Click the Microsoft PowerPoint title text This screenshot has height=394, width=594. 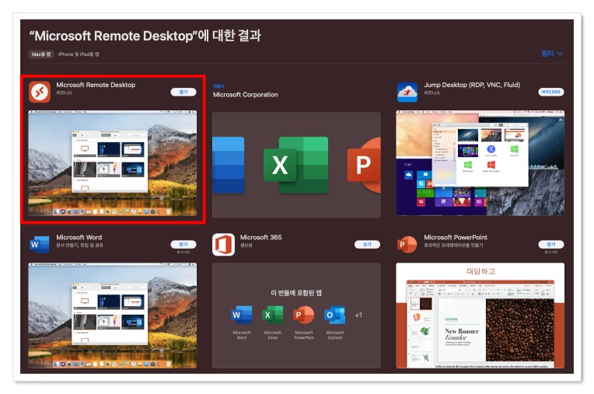tap(456, 237)
